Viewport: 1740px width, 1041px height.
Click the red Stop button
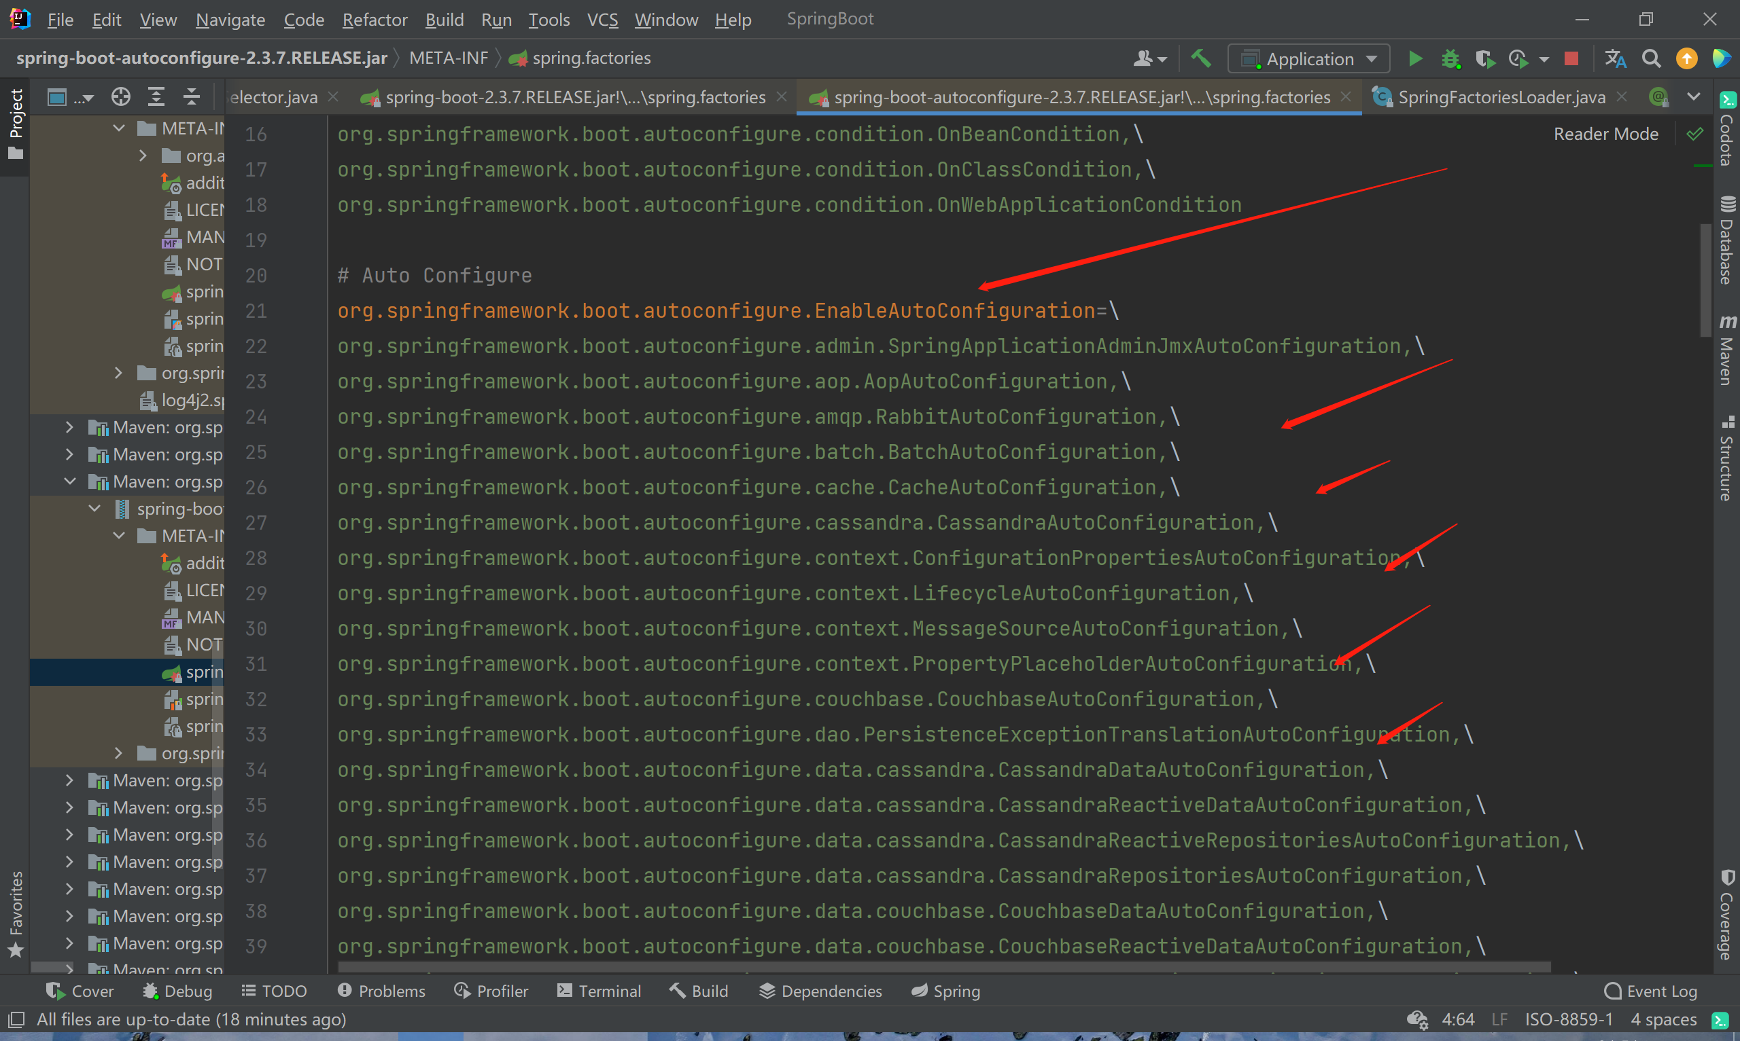(x=1571, y=59)
